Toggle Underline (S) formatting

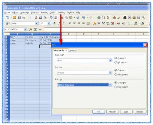[63, 23]
